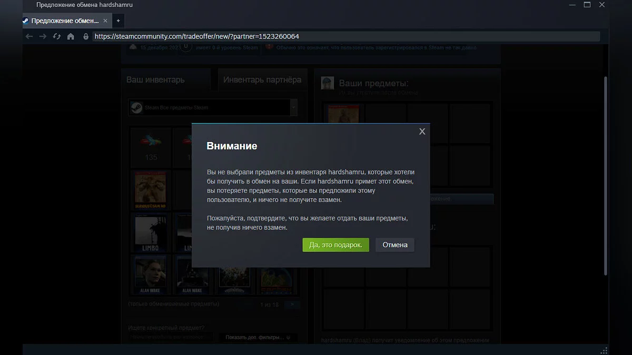Reload the trade offer page
Image resolution: width=632 pixels, height=355 pixels.
point(57,36)
